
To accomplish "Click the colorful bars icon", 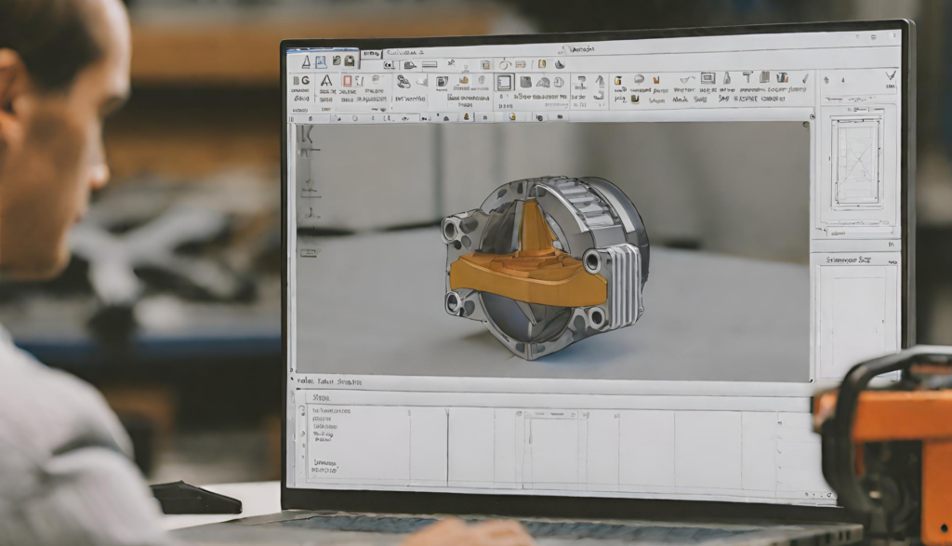I will tap(782, 77).
